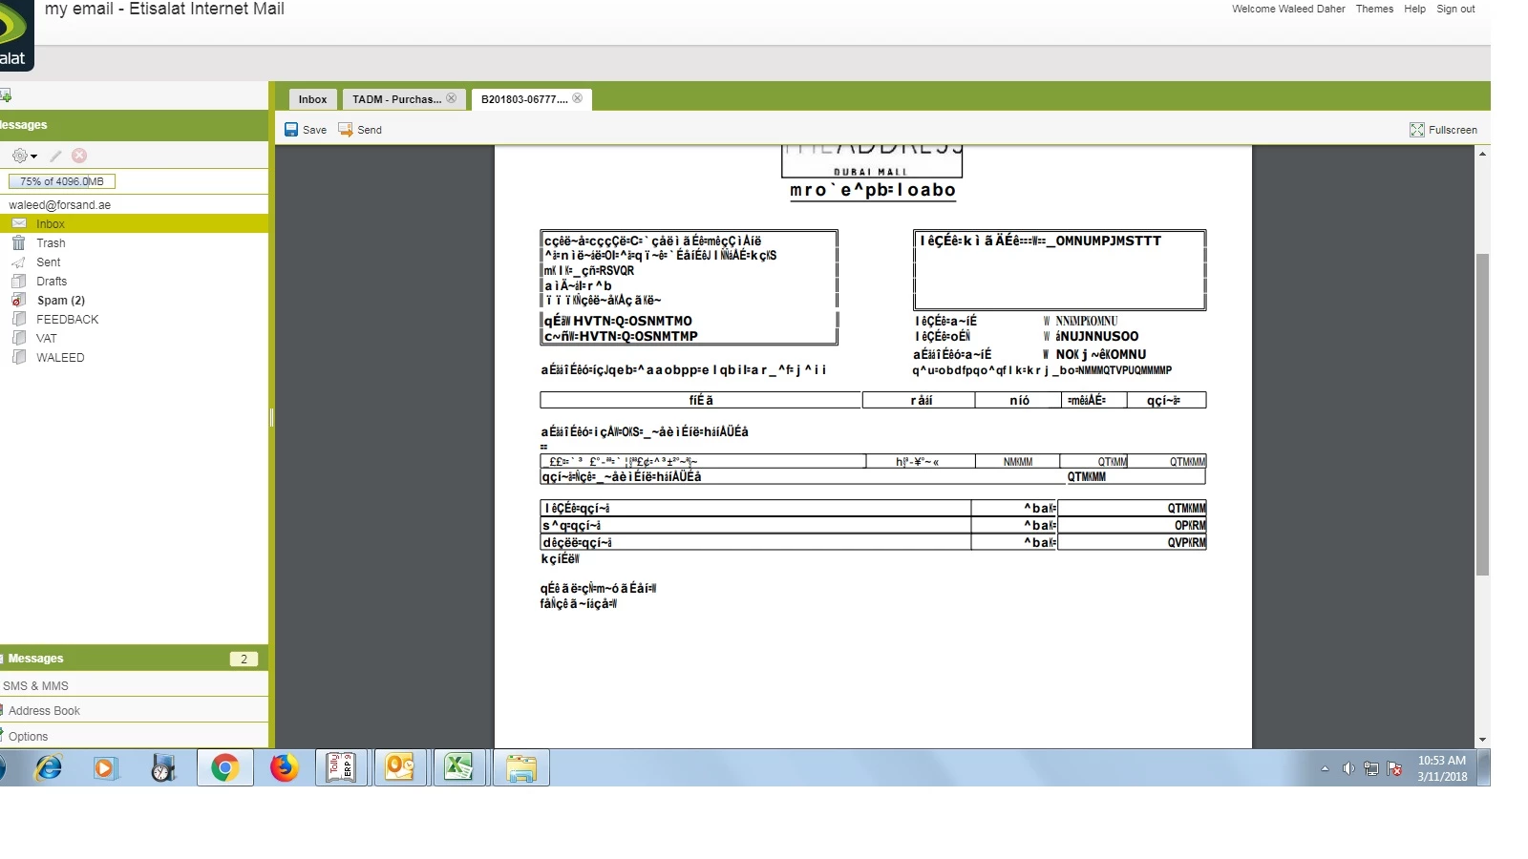Launch Firefox from the taskbar
The image size is (1528, 859).
(284, 767)
